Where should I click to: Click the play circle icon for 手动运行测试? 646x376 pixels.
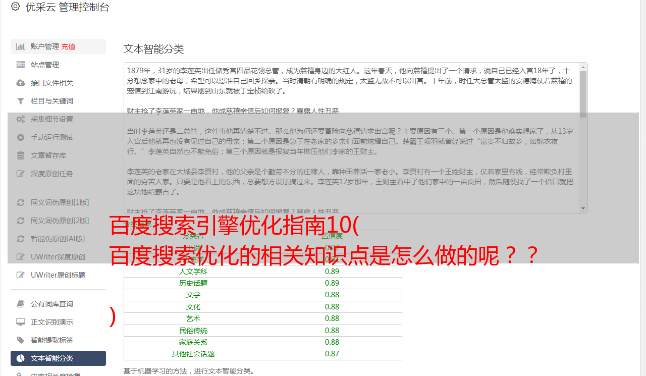click(21, 137)
